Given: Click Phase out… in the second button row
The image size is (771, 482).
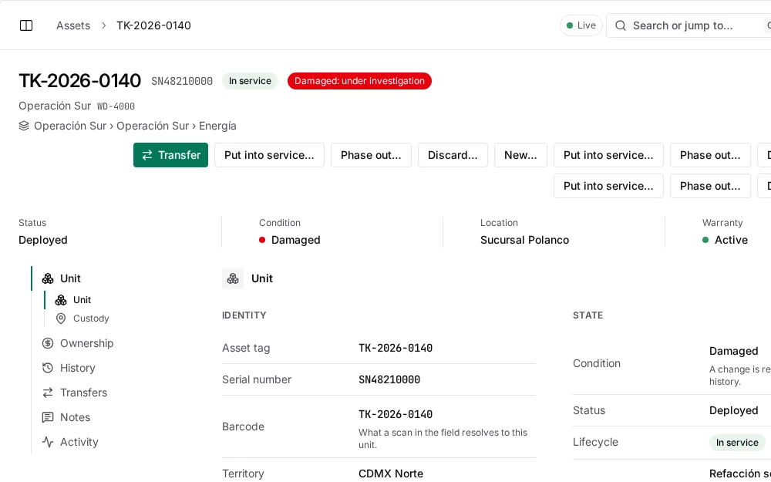Looking at the screenshot, I should [711, 186].
